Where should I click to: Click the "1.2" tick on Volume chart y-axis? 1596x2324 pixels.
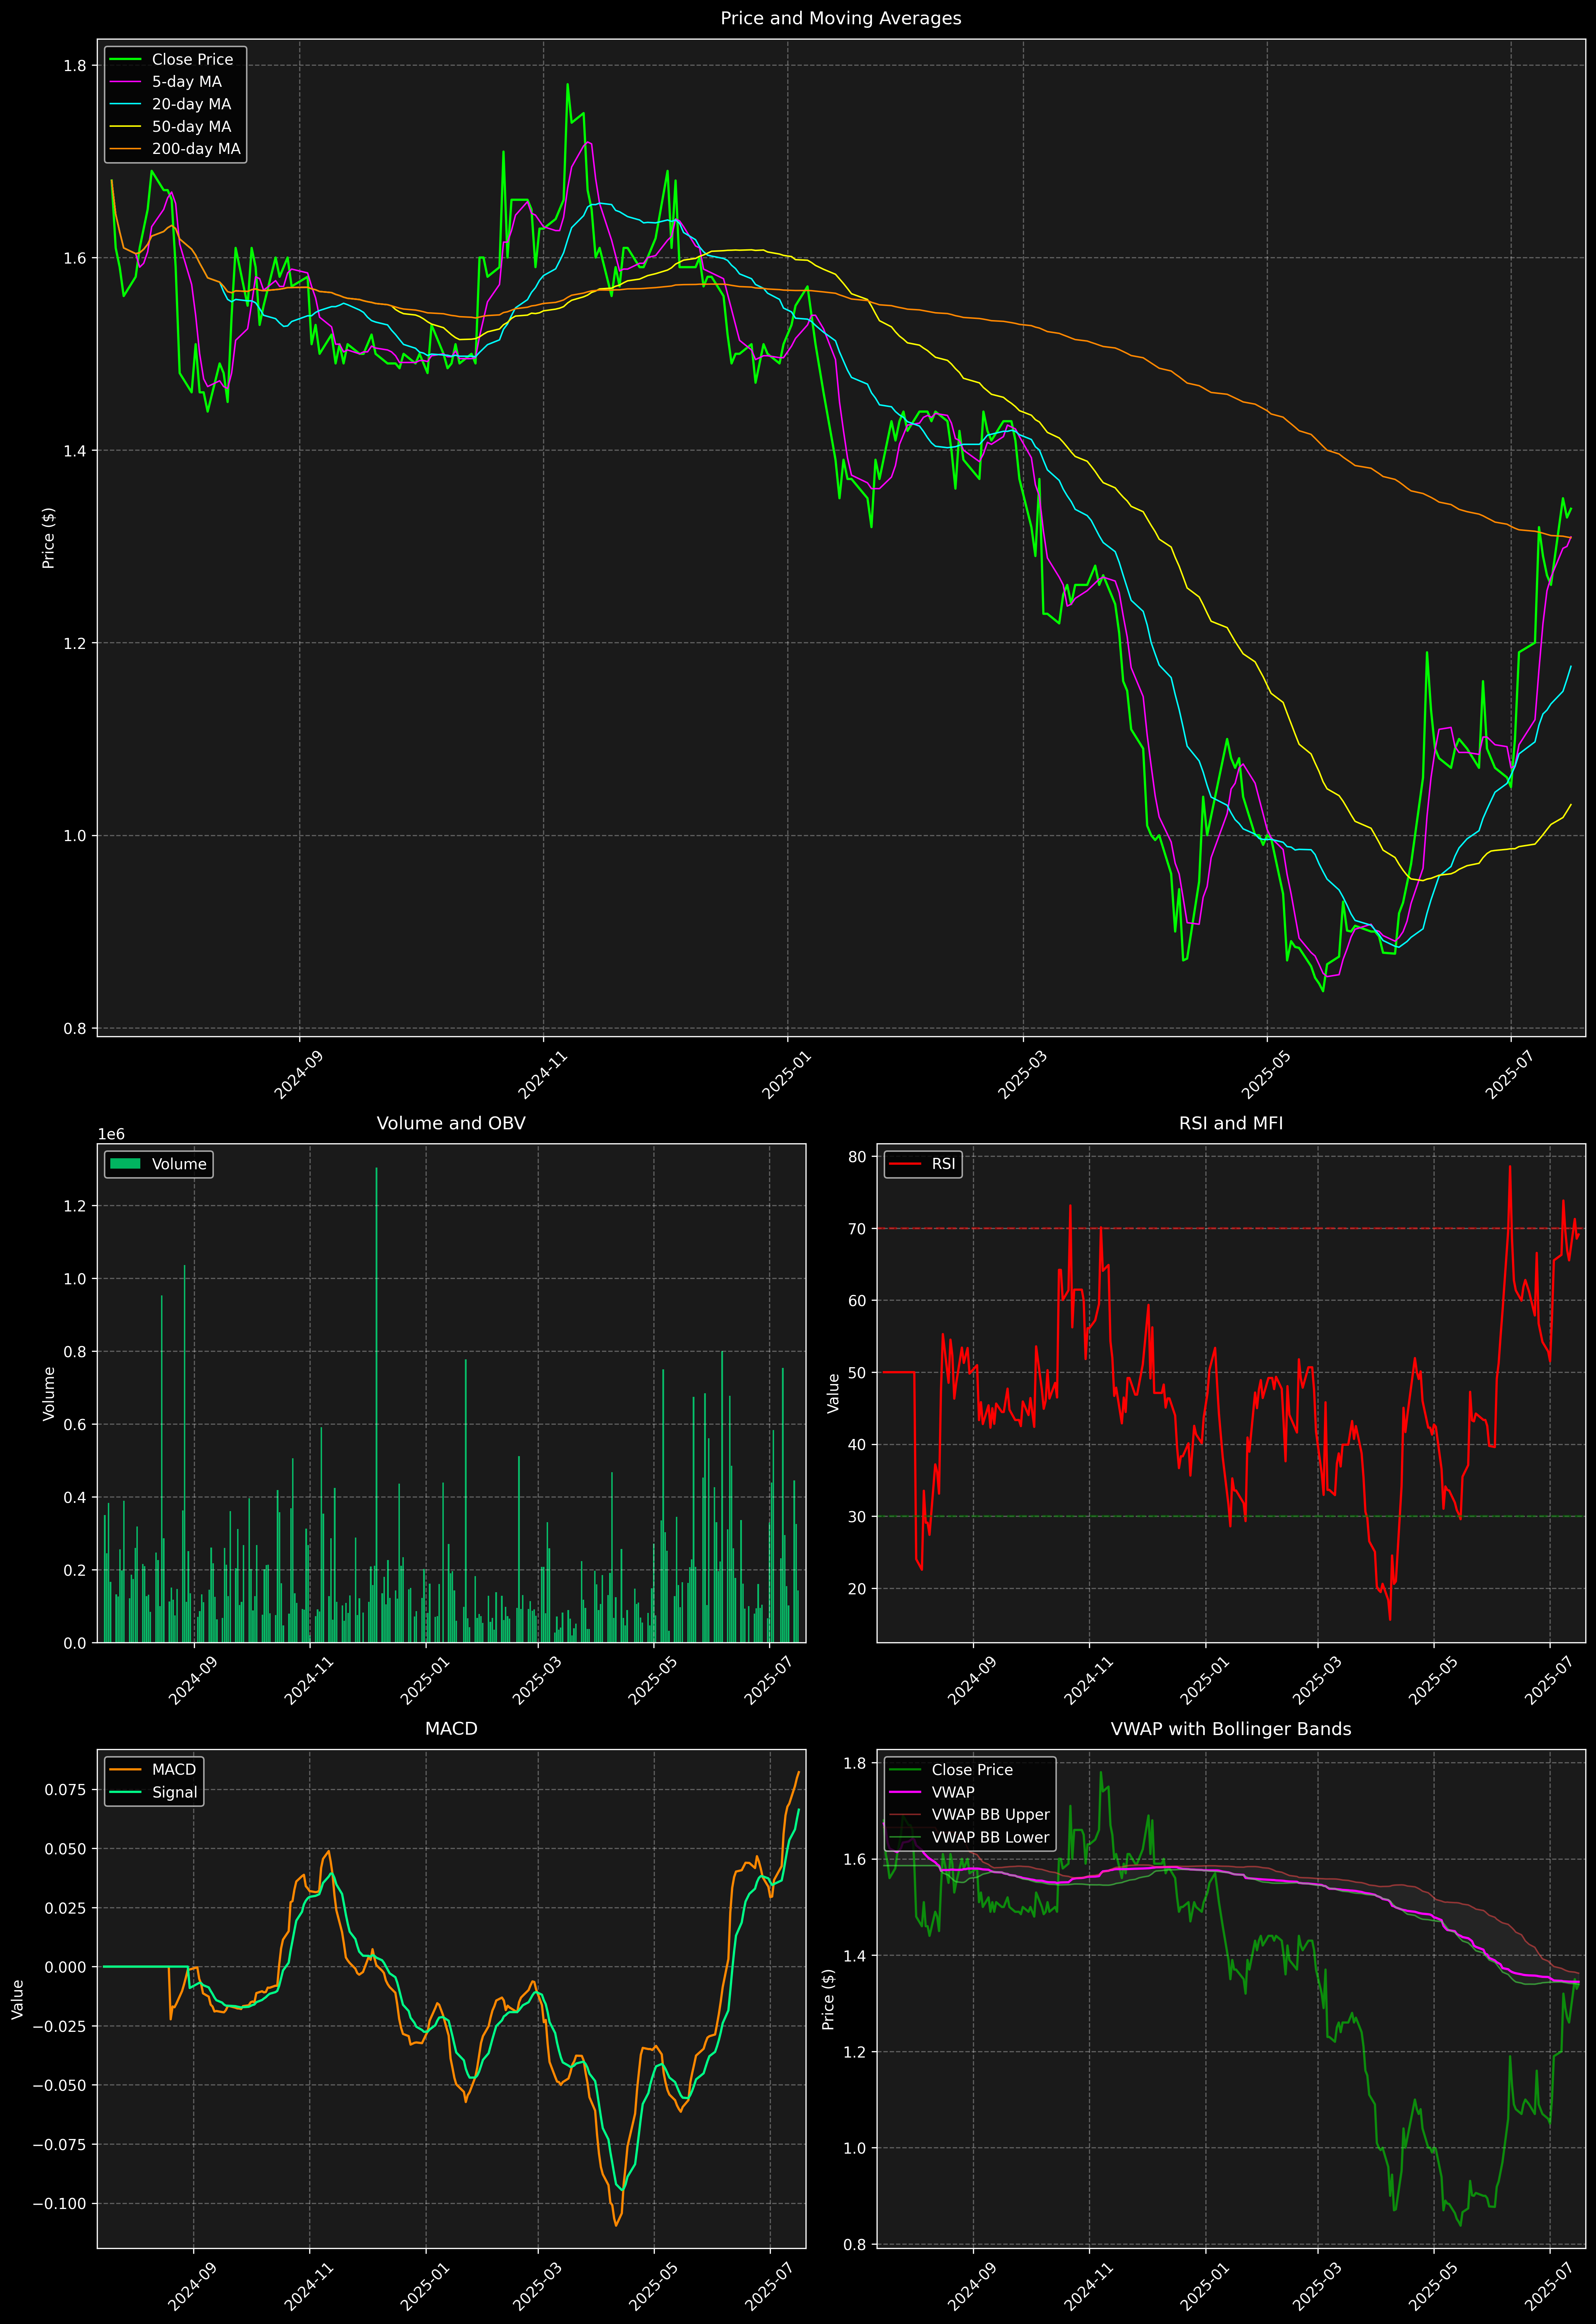[75, 1206]
